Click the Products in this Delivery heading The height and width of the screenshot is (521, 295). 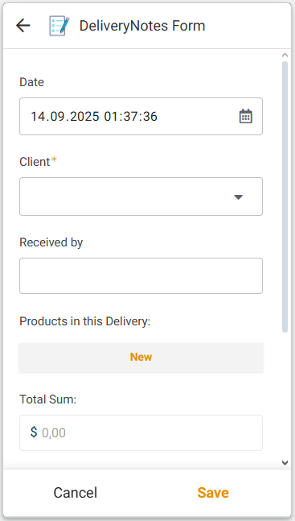click(85, 321)
